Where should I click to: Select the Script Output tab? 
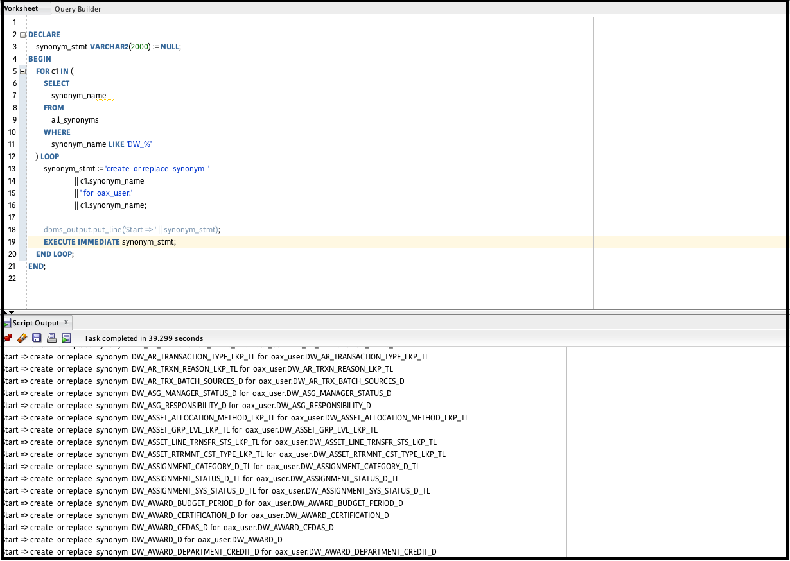[36, 323]
